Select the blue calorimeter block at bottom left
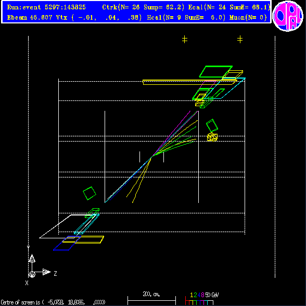Image resolution: width=306 pixels, height=306 pixels. click(x=67, y=244)
